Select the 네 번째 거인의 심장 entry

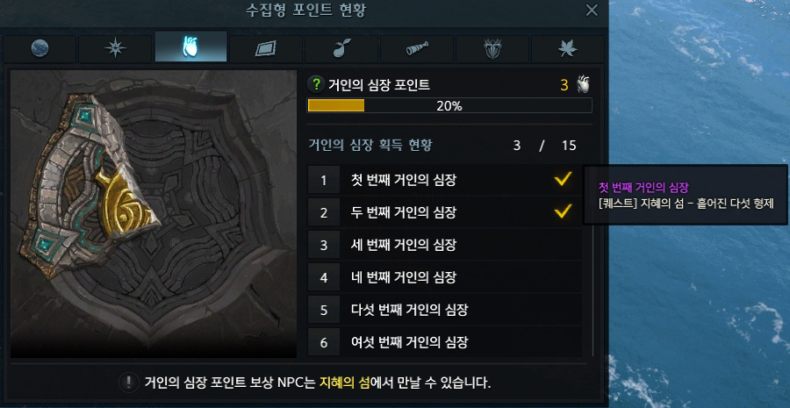[x=444, y=277]
